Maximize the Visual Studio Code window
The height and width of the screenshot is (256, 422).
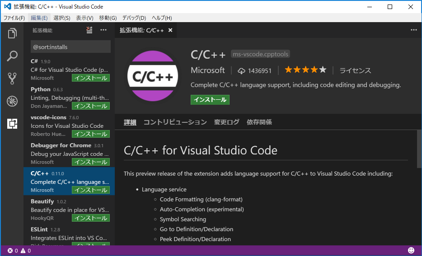coord(390,7)
